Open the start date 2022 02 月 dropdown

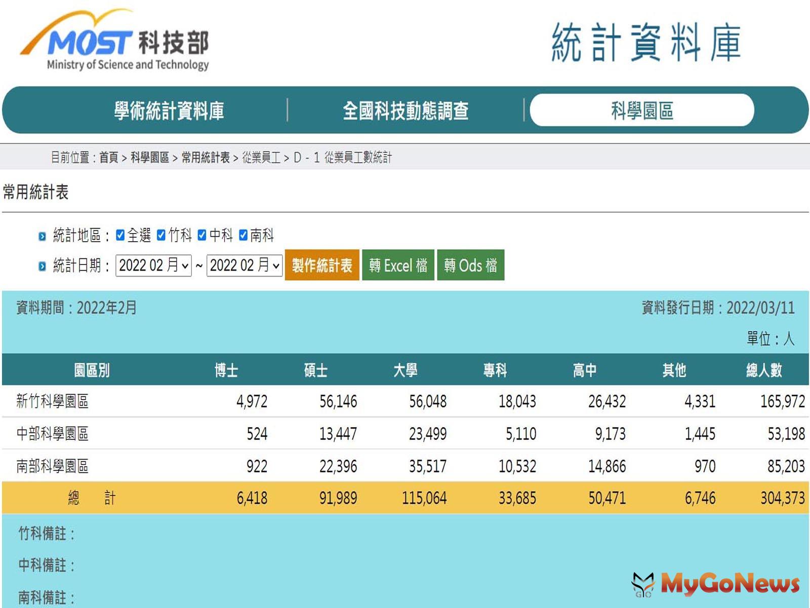click(153, 265)
